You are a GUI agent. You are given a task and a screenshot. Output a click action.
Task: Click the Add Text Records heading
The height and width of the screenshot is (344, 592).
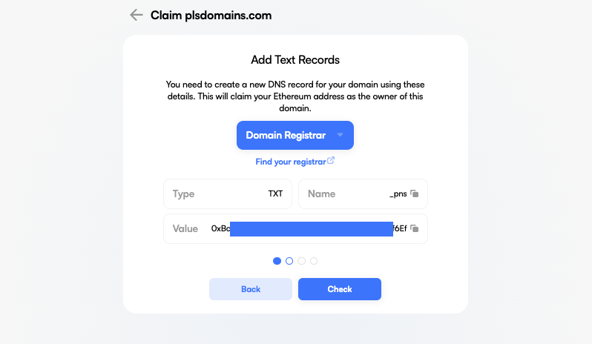[x=295, y=59]
